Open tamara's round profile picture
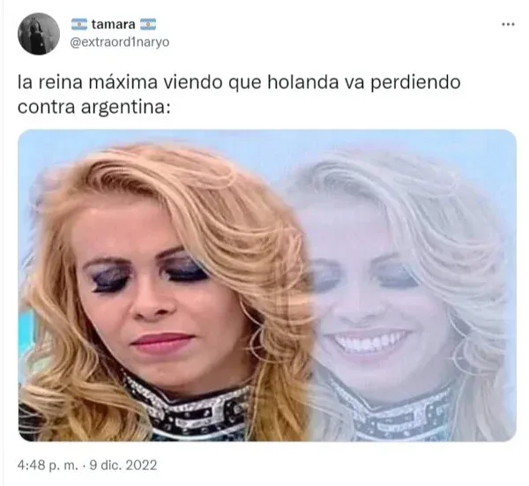The width and height of the screenshot is (529, 486). tap(39, 34)
